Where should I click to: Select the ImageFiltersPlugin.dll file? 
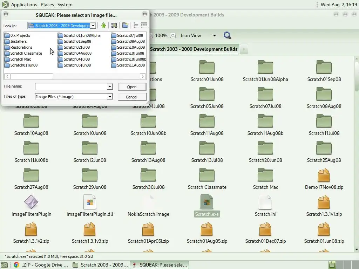coord(90,206)
